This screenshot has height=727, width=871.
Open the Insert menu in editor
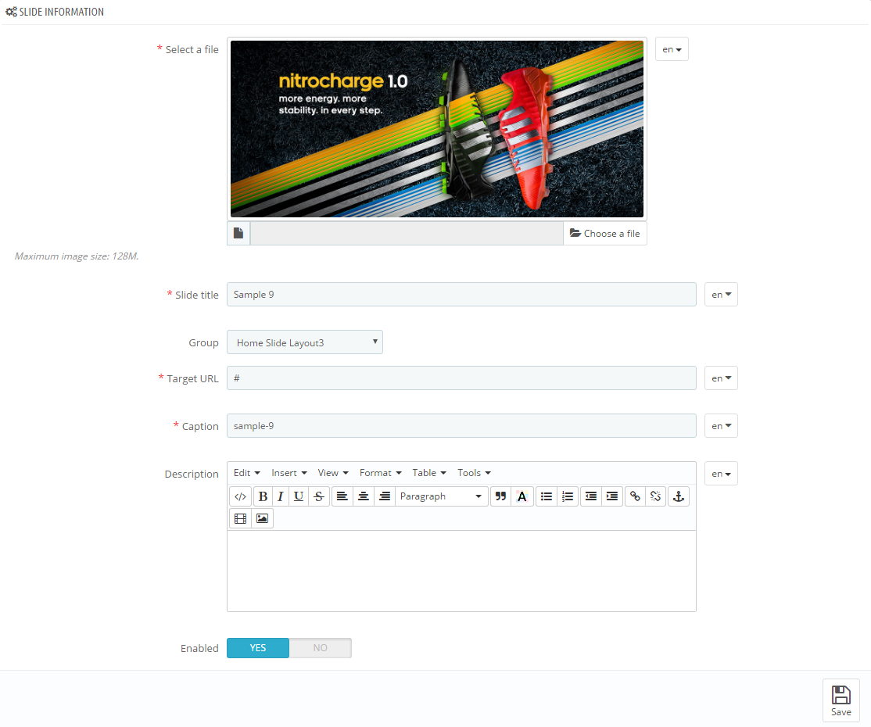pos(289,473)
